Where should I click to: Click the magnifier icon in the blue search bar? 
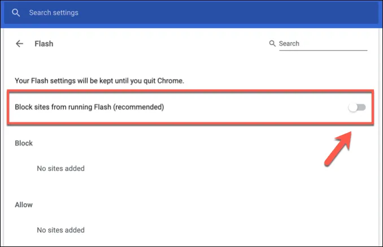(x=15, y=12)
